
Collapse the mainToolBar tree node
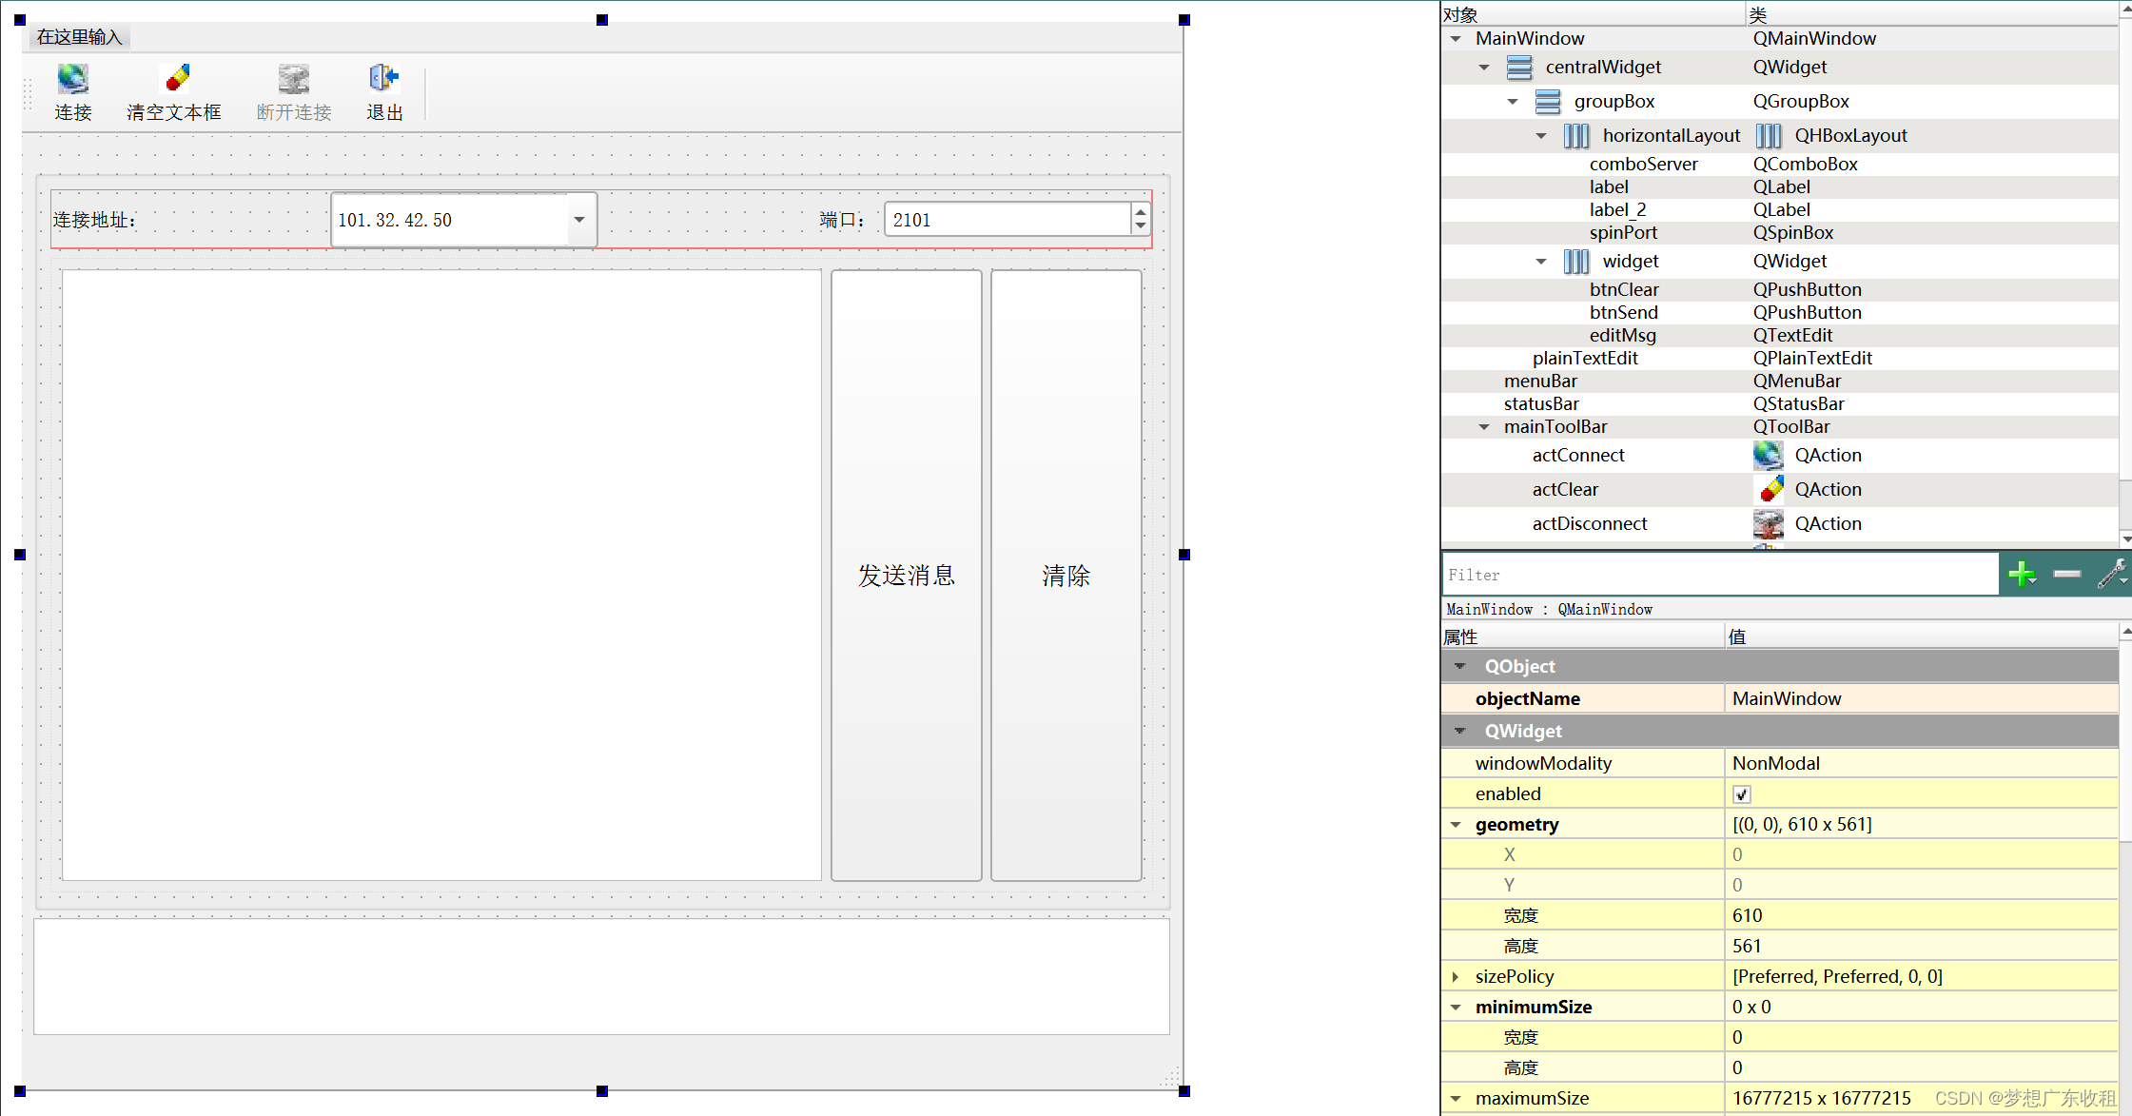coord(1484,427)
